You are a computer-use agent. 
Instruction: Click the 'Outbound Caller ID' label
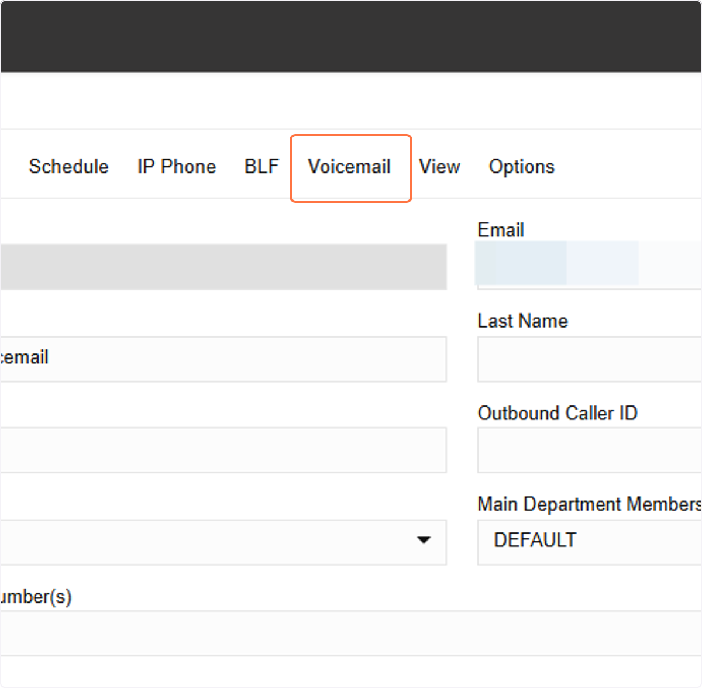[558, 413]
